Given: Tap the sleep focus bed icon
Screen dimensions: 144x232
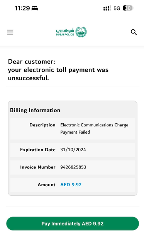Looking at the screenshot, I should coord(35,8).
